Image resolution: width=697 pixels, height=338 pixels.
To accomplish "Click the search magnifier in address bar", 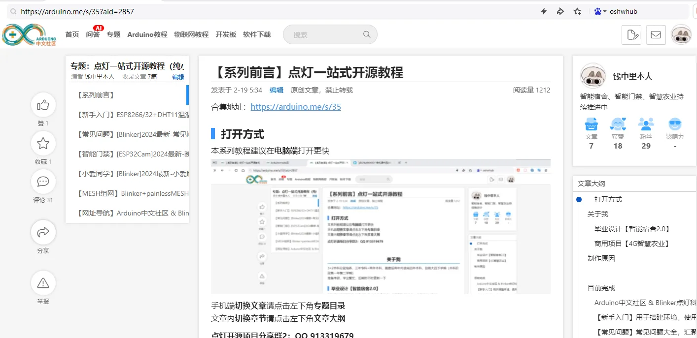I will coord(12,11).
